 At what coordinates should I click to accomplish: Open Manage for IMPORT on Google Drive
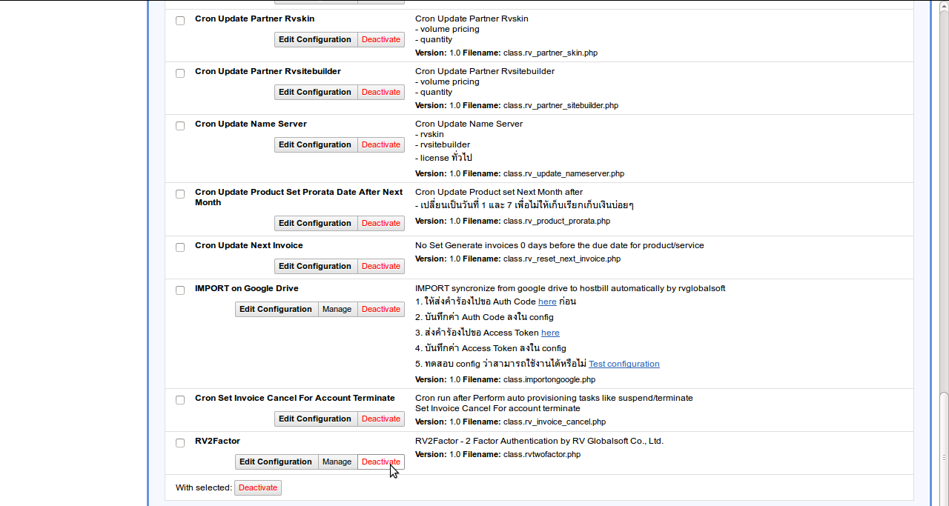click(x=337, y=310)
